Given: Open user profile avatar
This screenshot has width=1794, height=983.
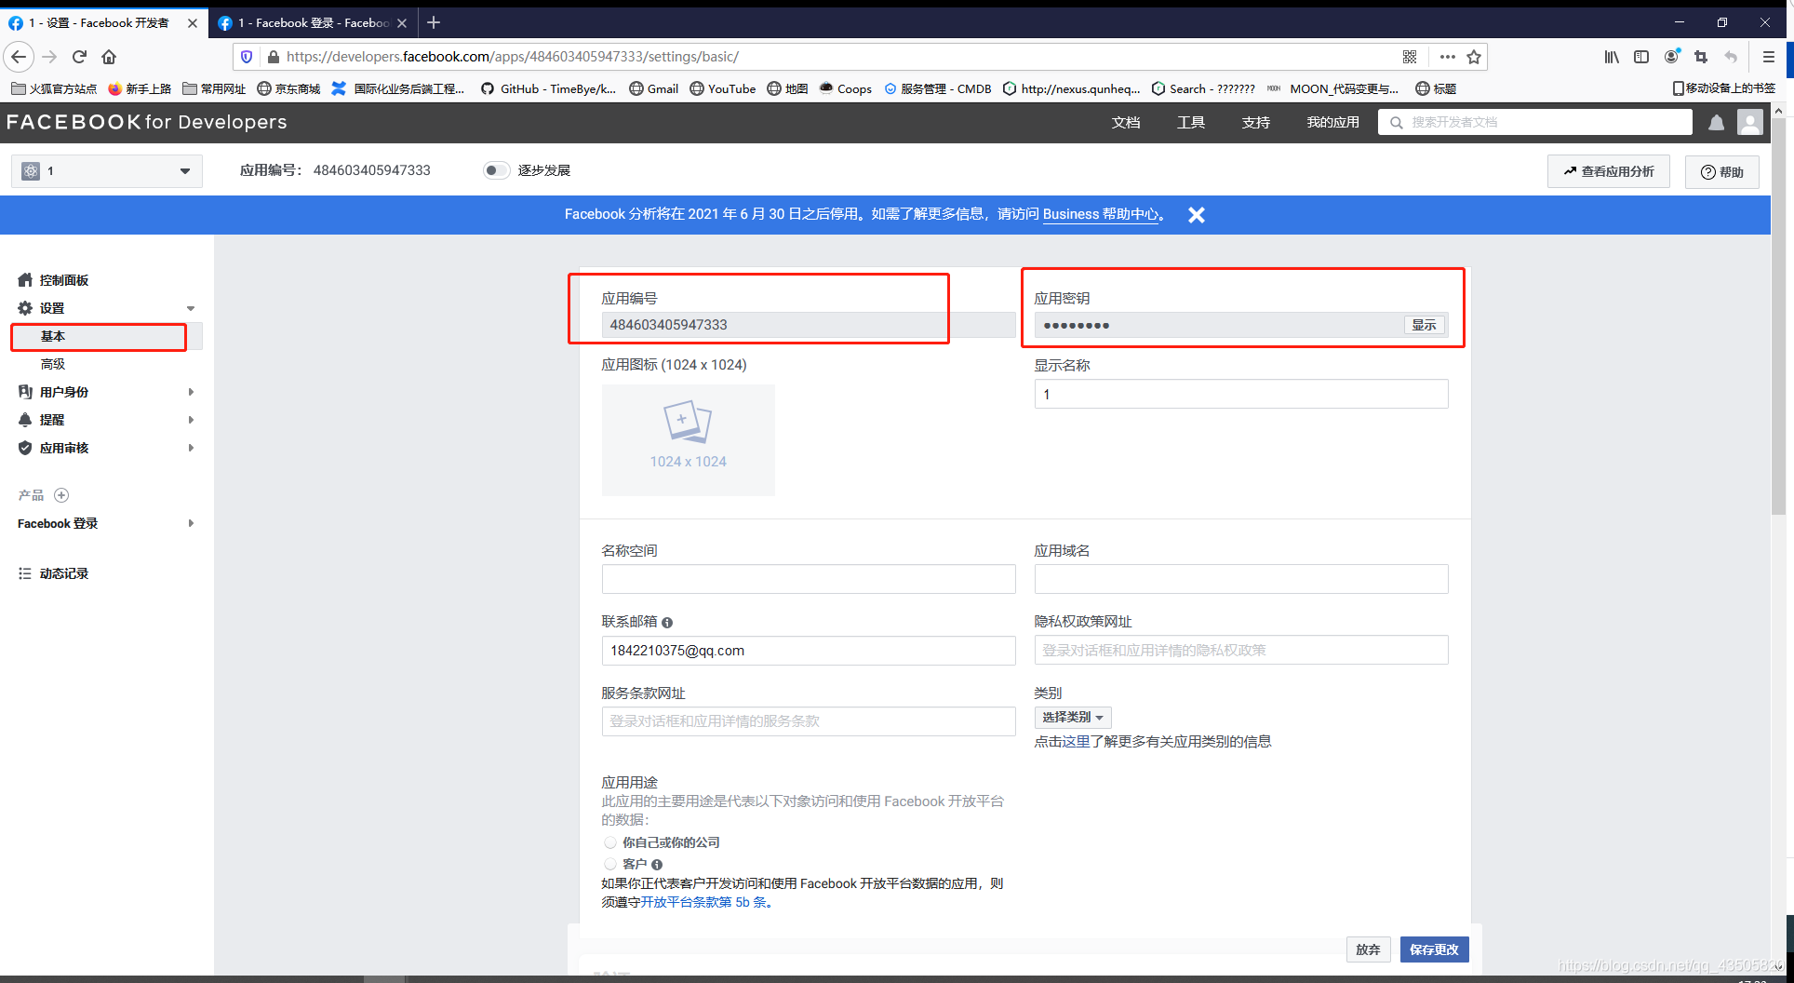Looking at the screenshot, I should (1750, 122).
